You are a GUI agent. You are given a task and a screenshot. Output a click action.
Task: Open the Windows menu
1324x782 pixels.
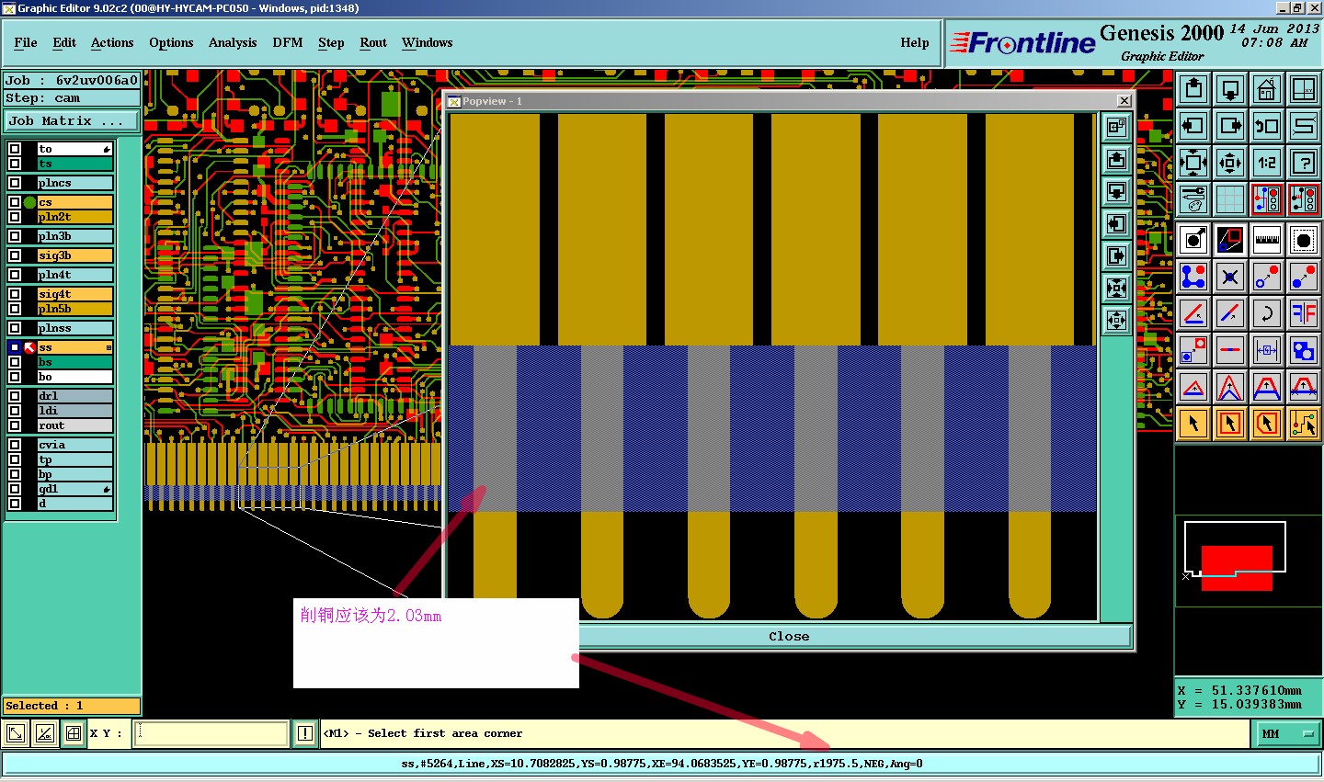pyautogui.click(x=427, y=42)
